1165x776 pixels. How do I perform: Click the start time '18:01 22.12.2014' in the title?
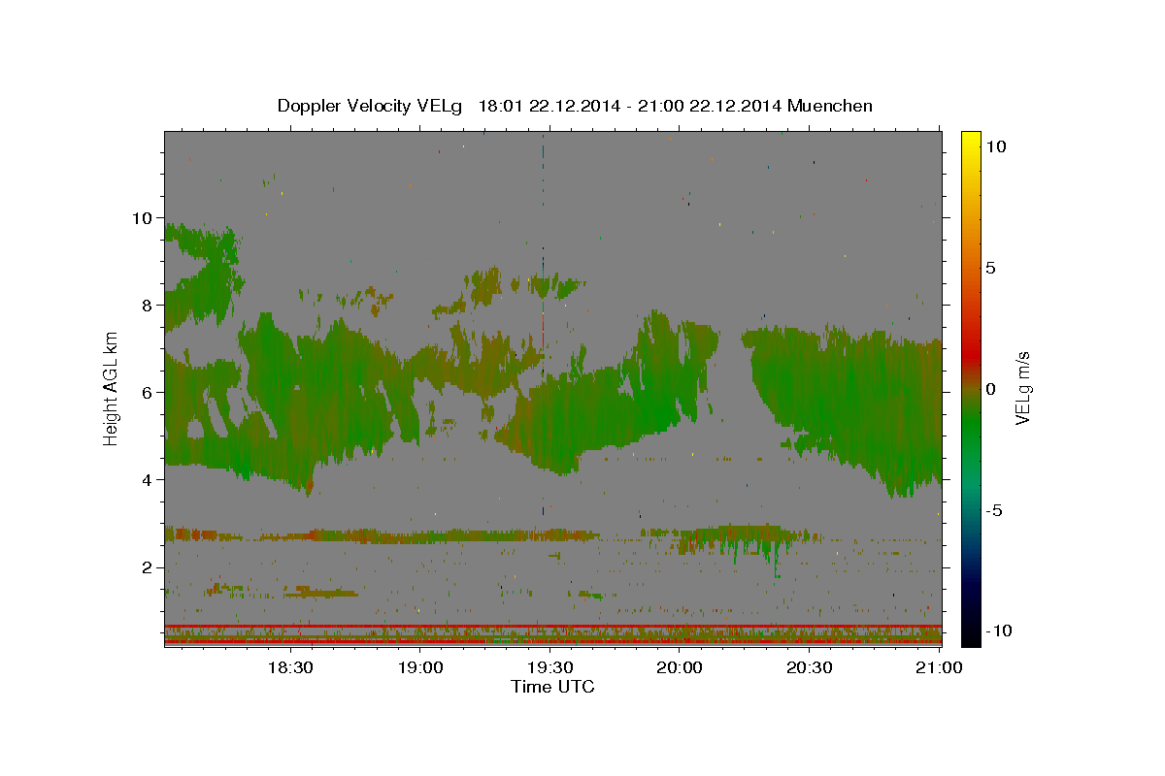point(548,106)
